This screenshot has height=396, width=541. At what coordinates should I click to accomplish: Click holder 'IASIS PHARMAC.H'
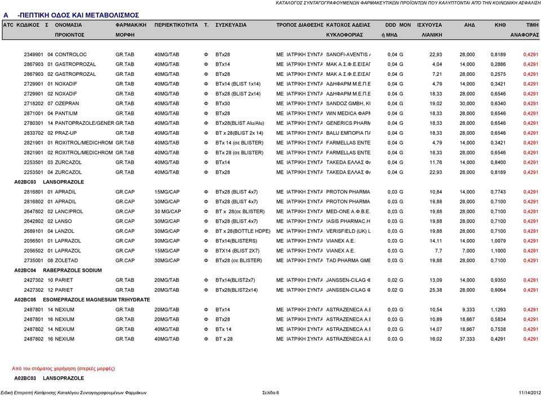tap(348, 221)
